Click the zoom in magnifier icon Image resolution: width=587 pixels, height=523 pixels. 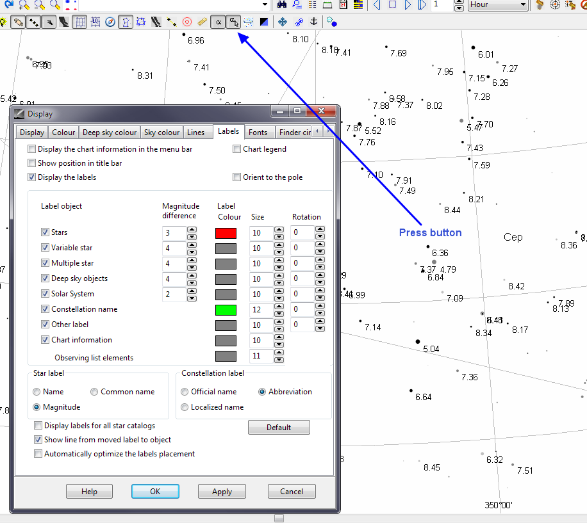pos(24,4)
